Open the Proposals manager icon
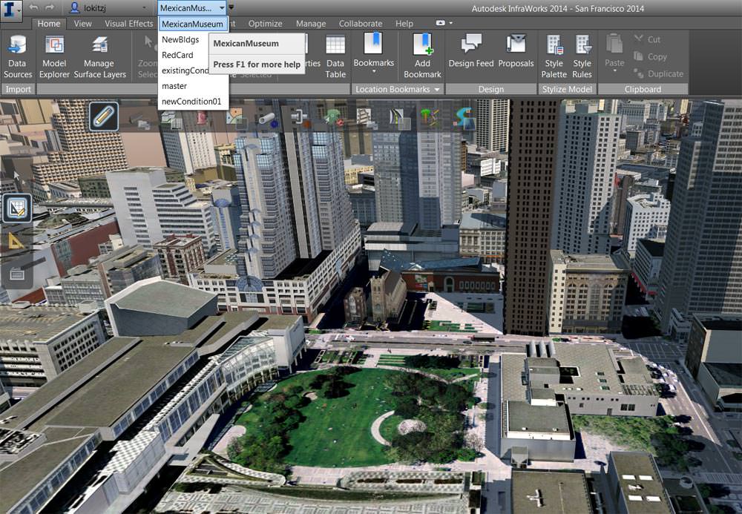The width and height of the screenshot is (742, 514). 516,51
